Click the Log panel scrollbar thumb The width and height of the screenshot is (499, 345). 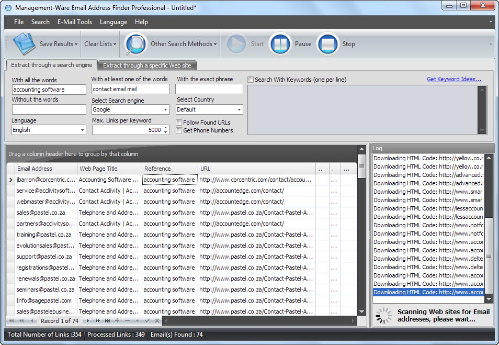point(489,256)
